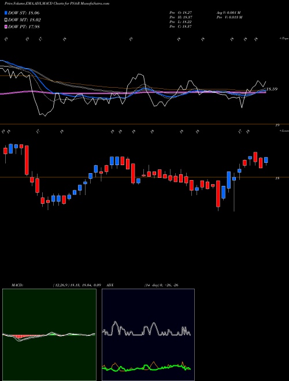This screenshot has width=289, height=381.
Task: Click the 'MACD:' heading label
Action: [x=17, y=285]
